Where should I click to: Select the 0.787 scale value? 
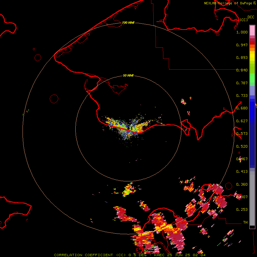coord(242,83)
